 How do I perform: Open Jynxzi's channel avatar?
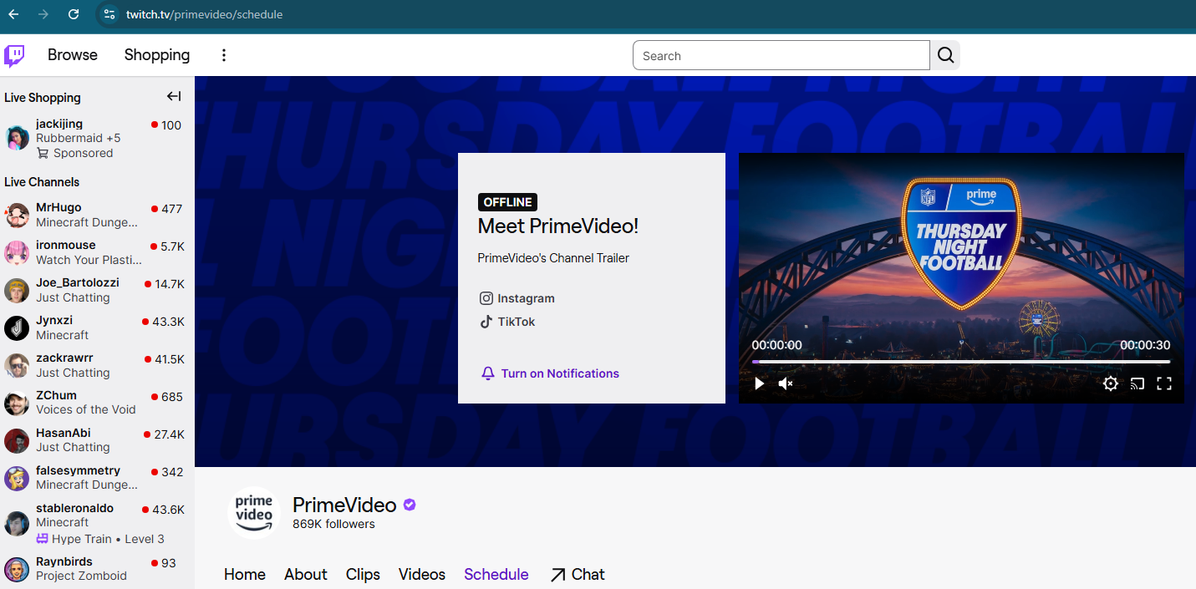tap(17, 328)
